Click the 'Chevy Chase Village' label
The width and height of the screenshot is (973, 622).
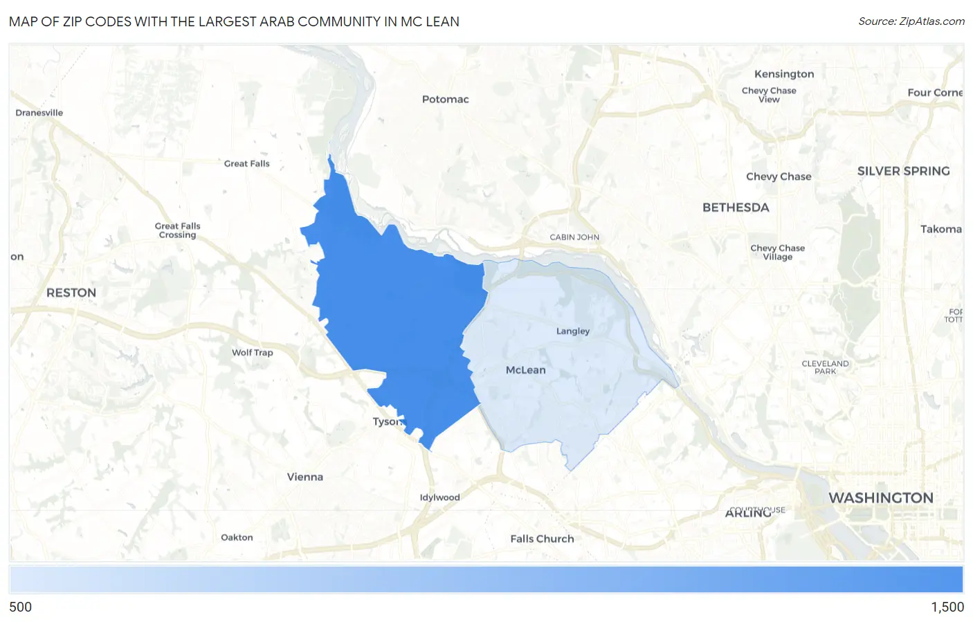coord(778,253)
